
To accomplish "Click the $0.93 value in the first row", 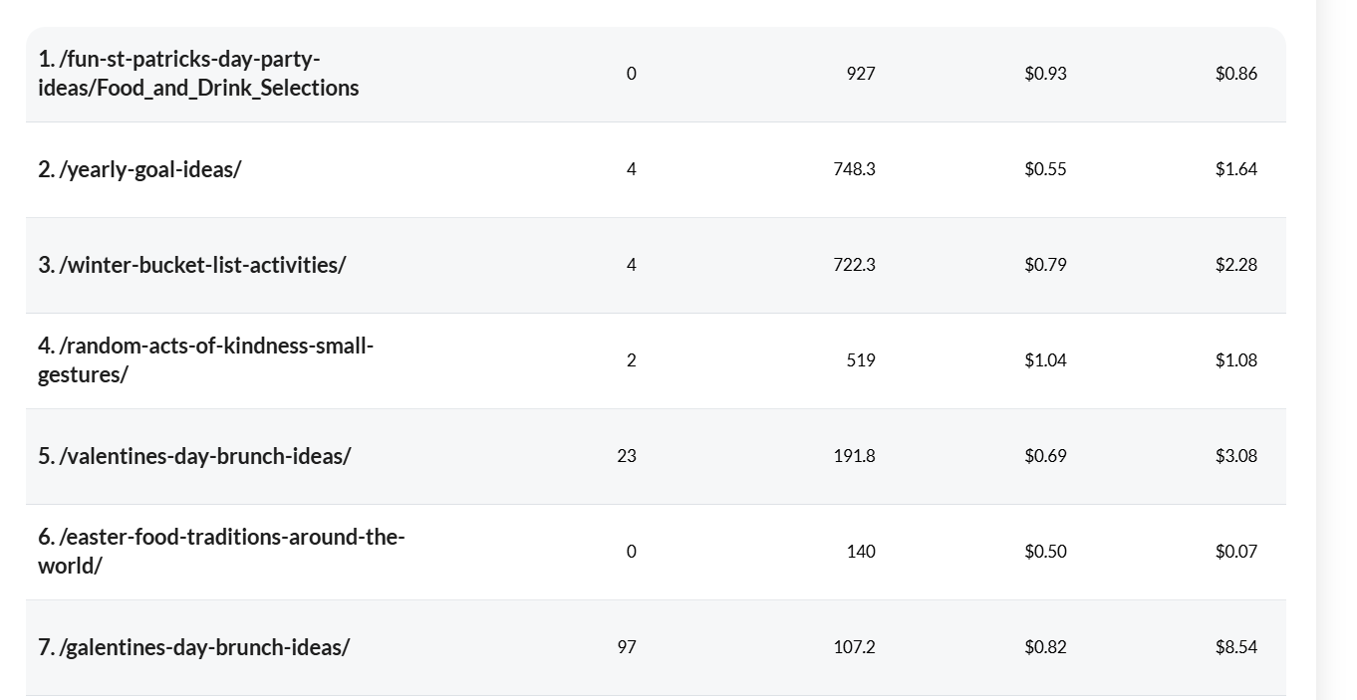I will [1045, 74].
